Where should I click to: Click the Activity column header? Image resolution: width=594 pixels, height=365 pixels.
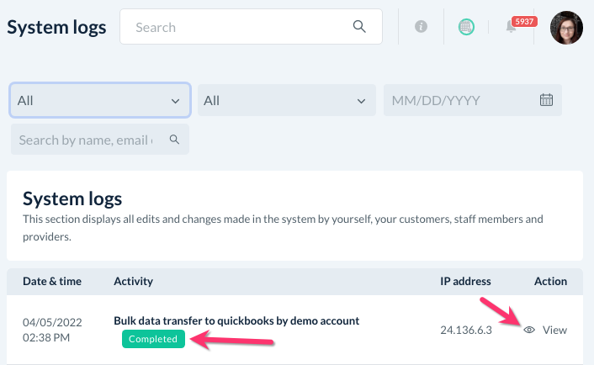[134, 281]
